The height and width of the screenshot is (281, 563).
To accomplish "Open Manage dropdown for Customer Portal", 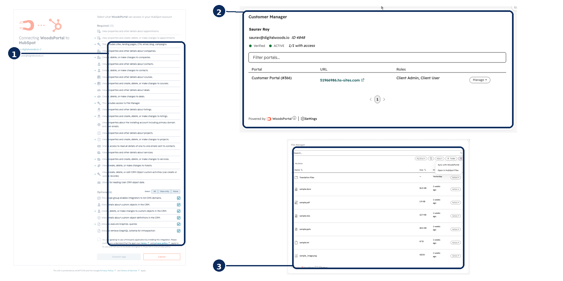I will click(x=480, y=80).
